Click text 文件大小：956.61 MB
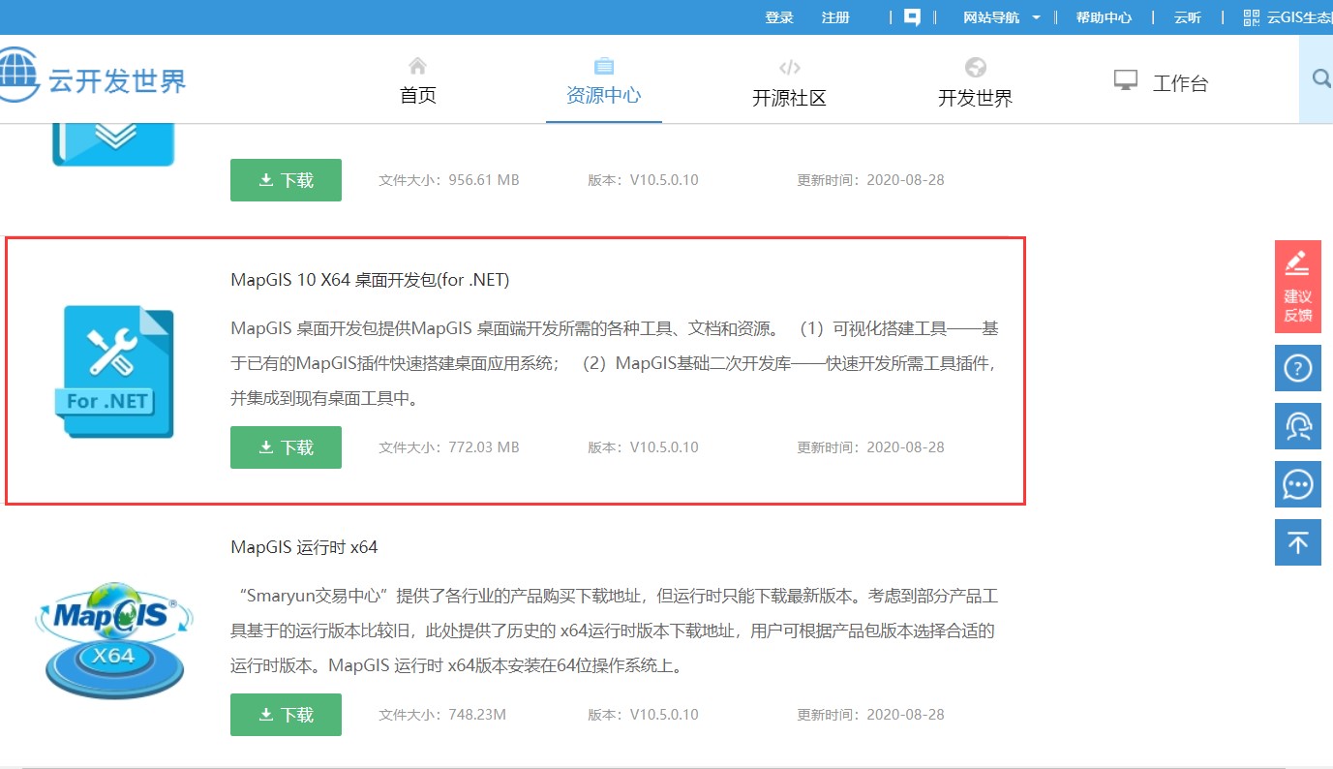Viewport: 1333px width, 769px height. point(449,180)
